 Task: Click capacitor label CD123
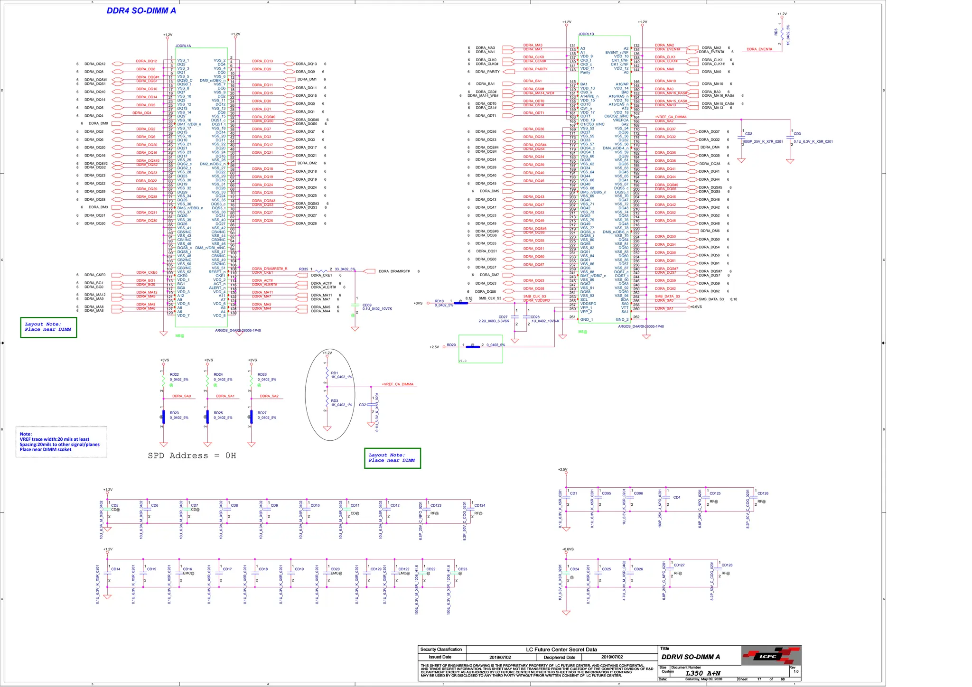436,505
